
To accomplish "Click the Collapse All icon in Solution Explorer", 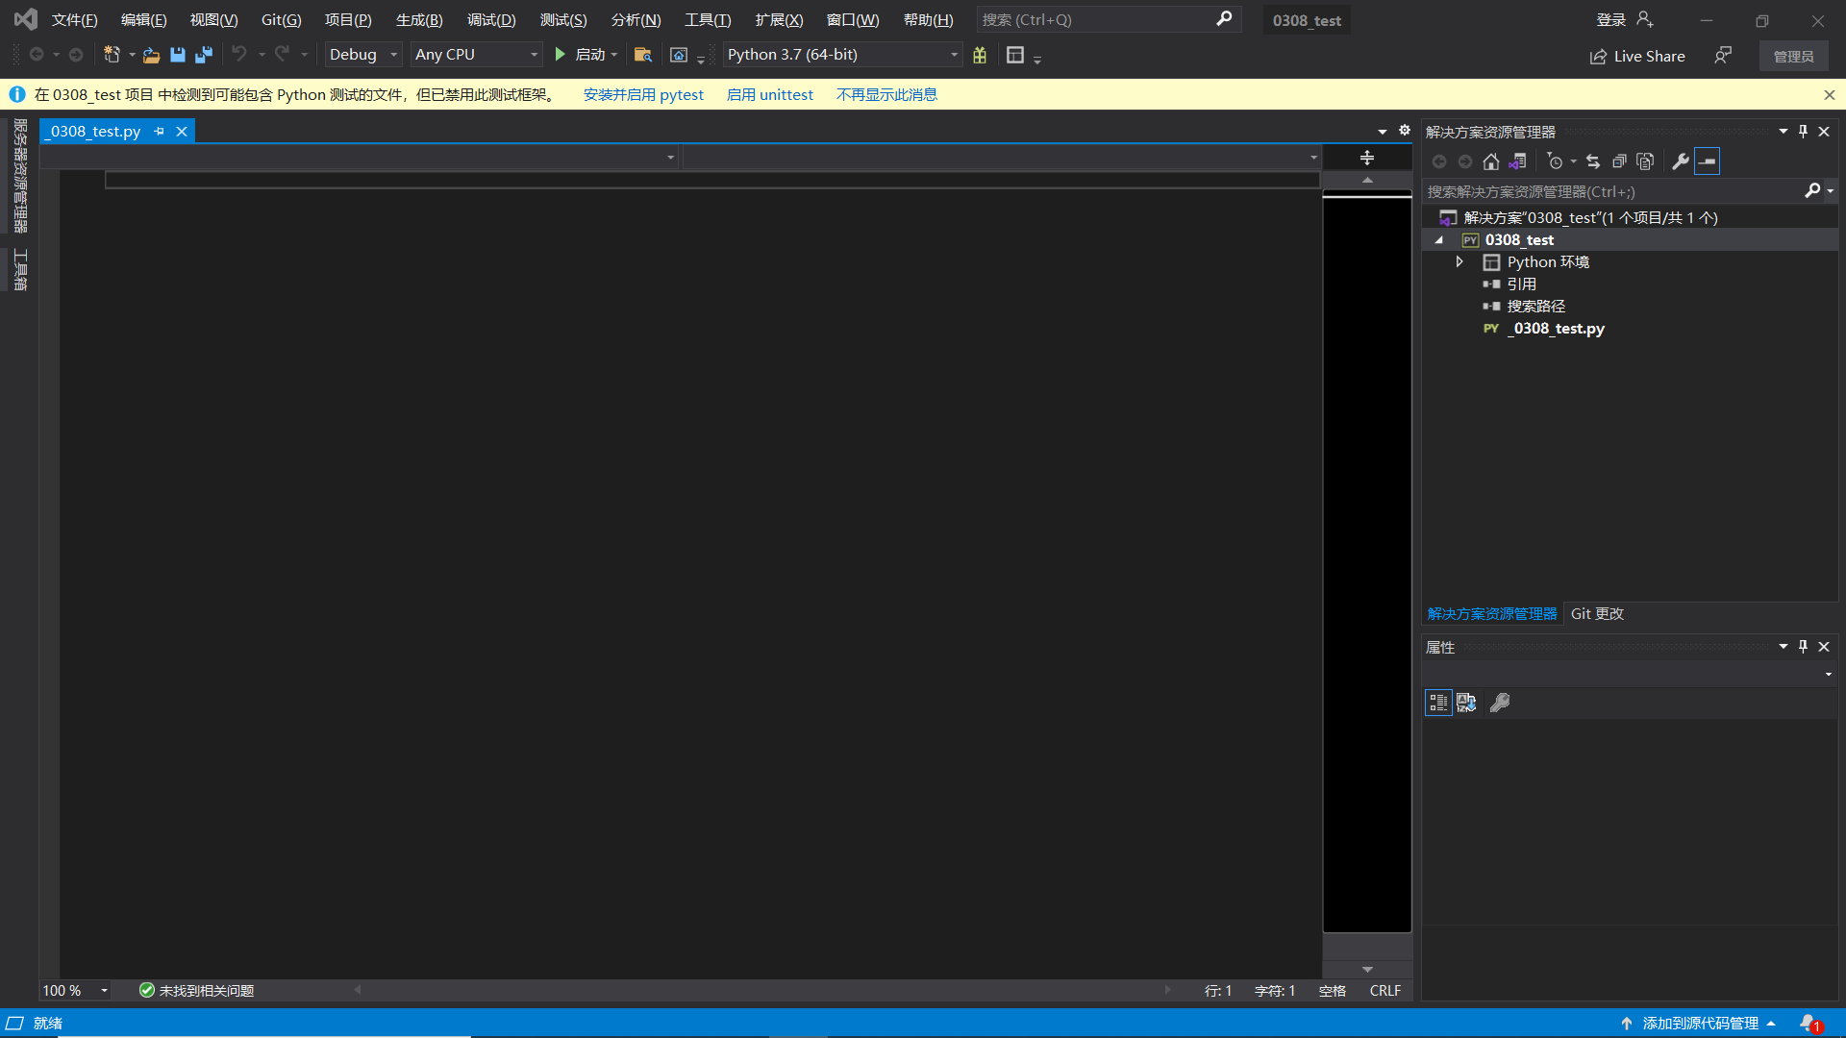I will pos(1619,161).
